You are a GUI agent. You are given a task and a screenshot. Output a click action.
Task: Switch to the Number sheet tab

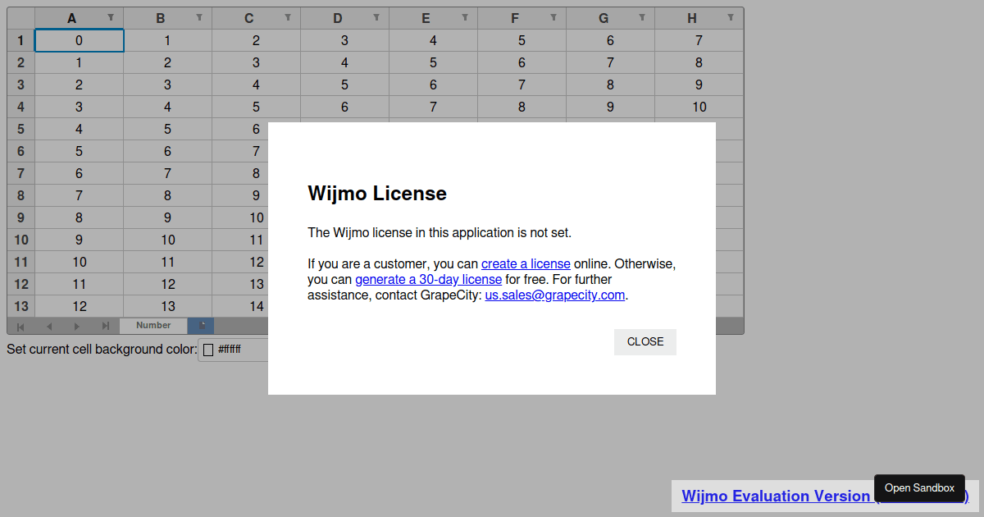pos(153,326)
